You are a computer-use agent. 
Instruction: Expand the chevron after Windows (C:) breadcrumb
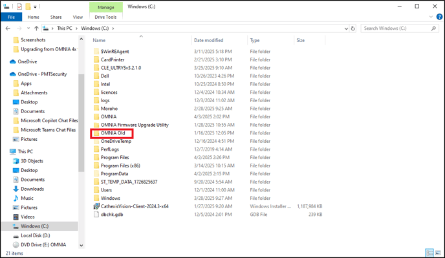click(113, 28)
